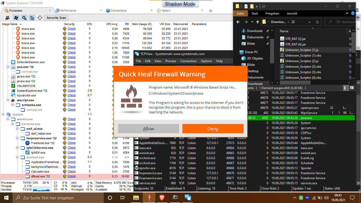The height and width of the screenshot is (203, 361).
Task: Click the Unknown_Scriptor (2).js file icon
Action: click(x=282, y=61)
